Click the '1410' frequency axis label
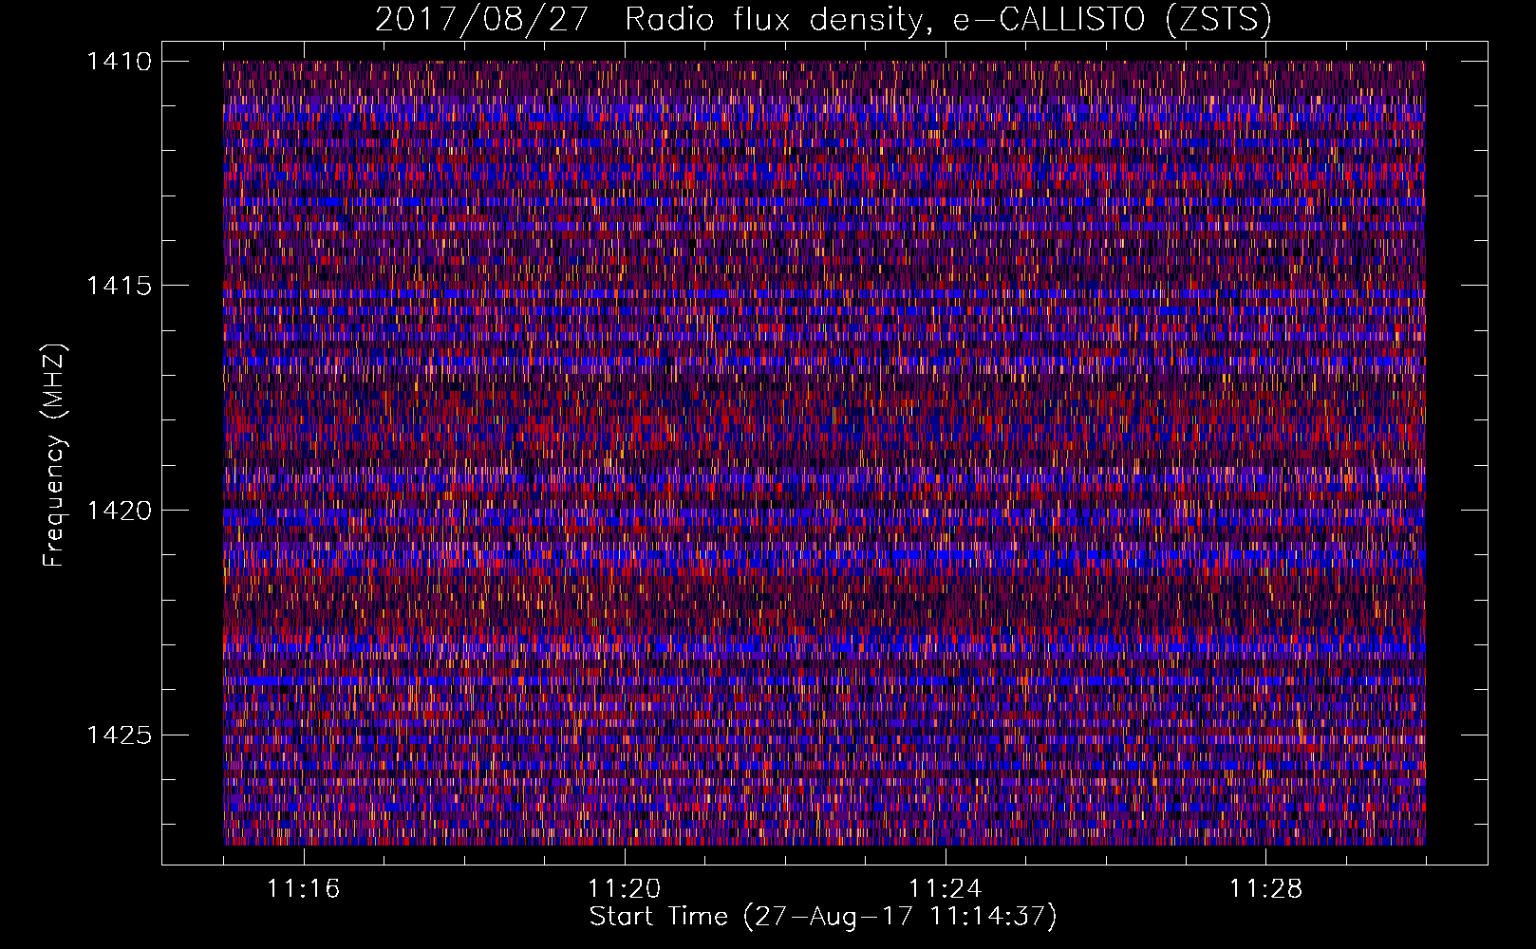 coord(120,62)
